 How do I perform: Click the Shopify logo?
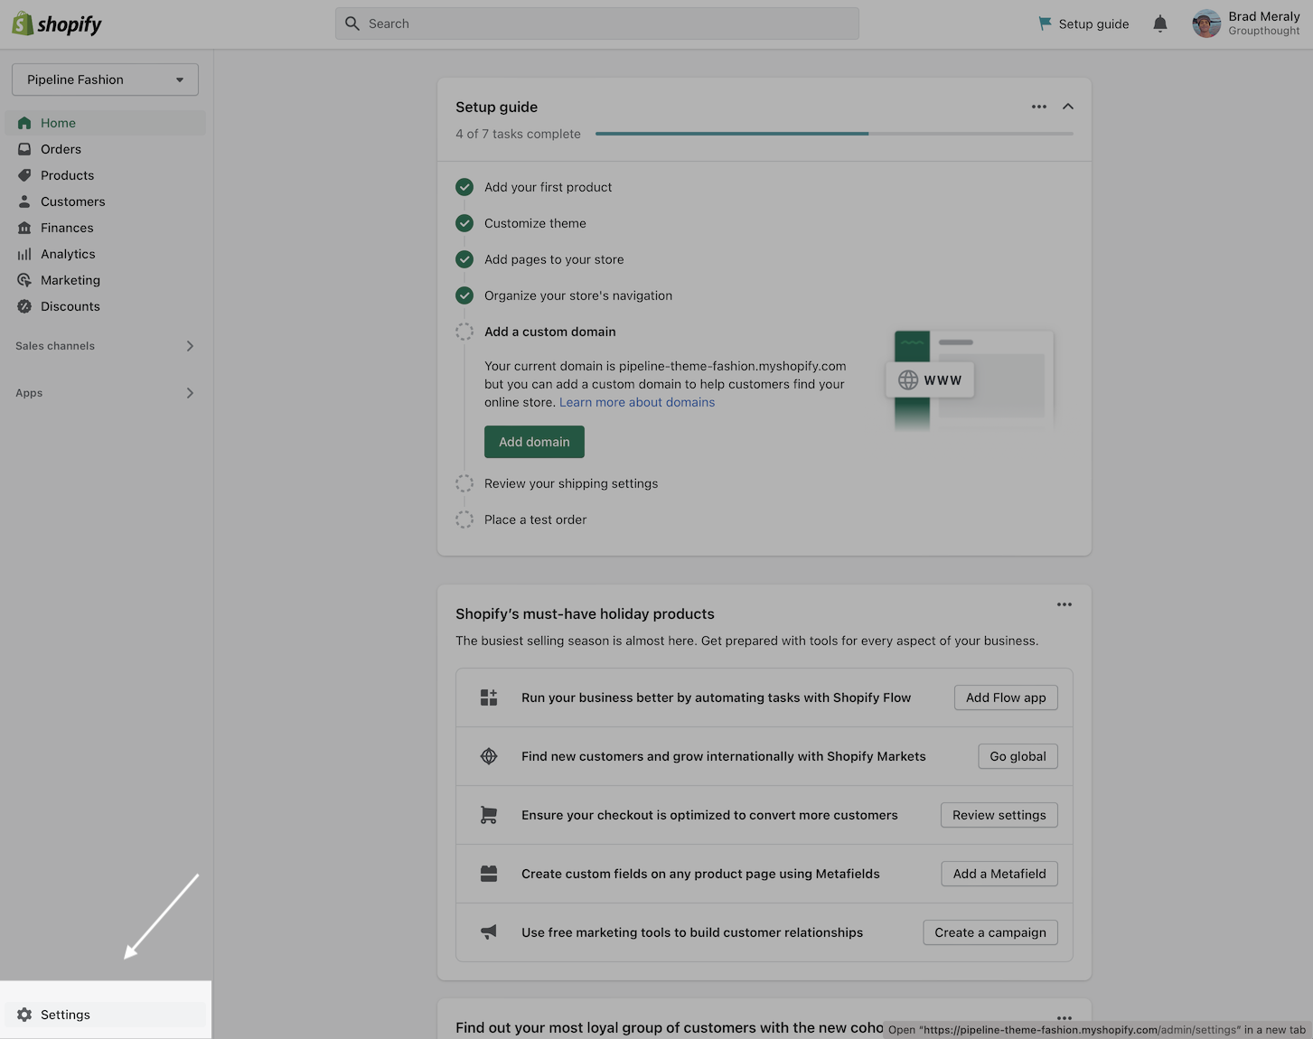tap(57, 24)
